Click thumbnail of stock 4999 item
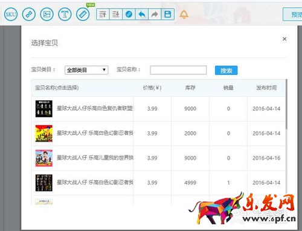 point(44,183)
